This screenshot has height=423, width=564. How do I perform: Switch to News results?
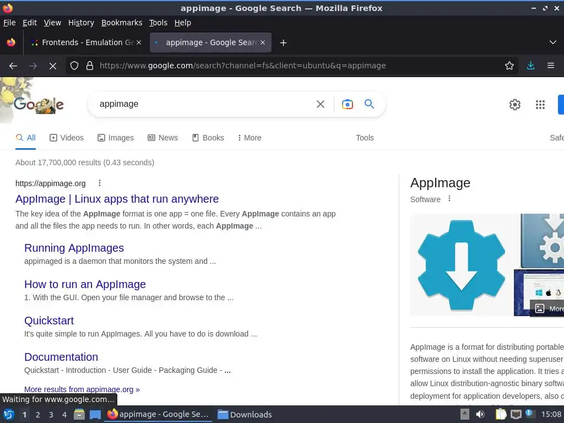click(162, 138)
